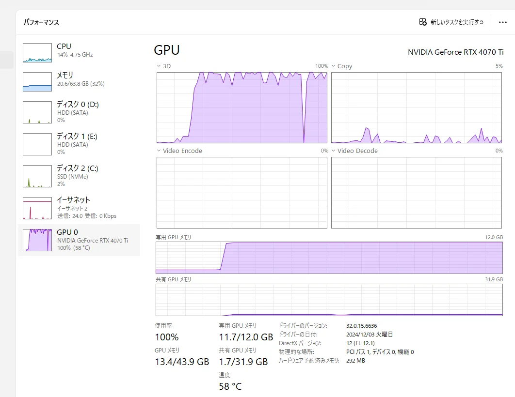Select the メモリ (Memory) mini graph
Viewport: 515px width, 397px height.
[37, 82]
